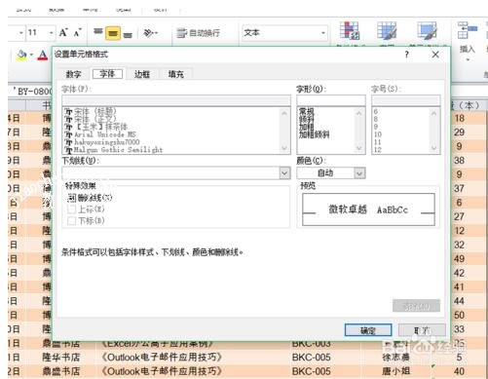Click the red font color A icon

point(43,56)
